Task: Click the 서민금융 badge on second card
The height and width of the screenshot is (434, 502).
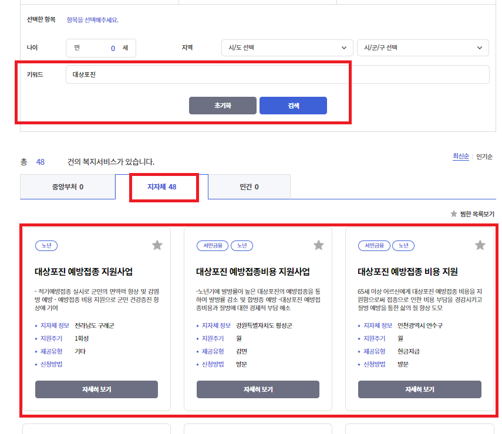Action: coord(213,246)
